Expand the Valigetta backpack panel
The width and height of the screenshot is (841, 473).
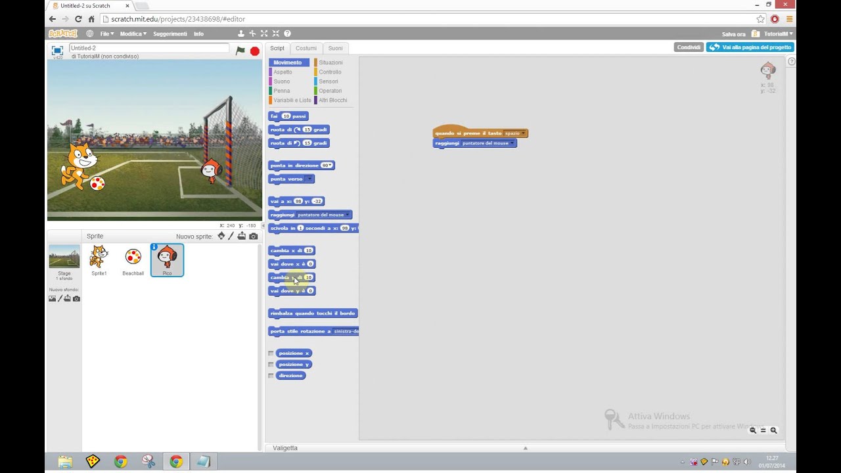point(525,448)
